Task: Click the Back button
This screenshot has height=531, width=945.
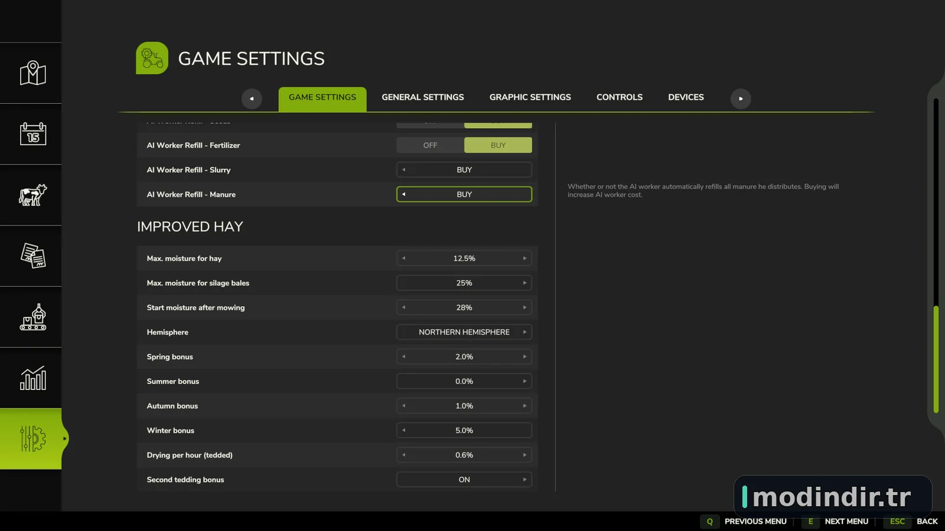Action: tap(927, 522)
